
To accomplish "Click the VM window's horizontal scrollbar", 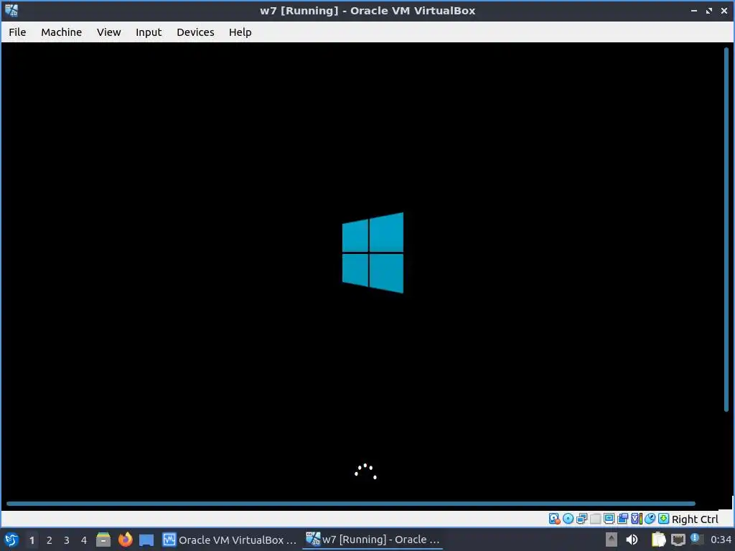I will pos(350,504).
